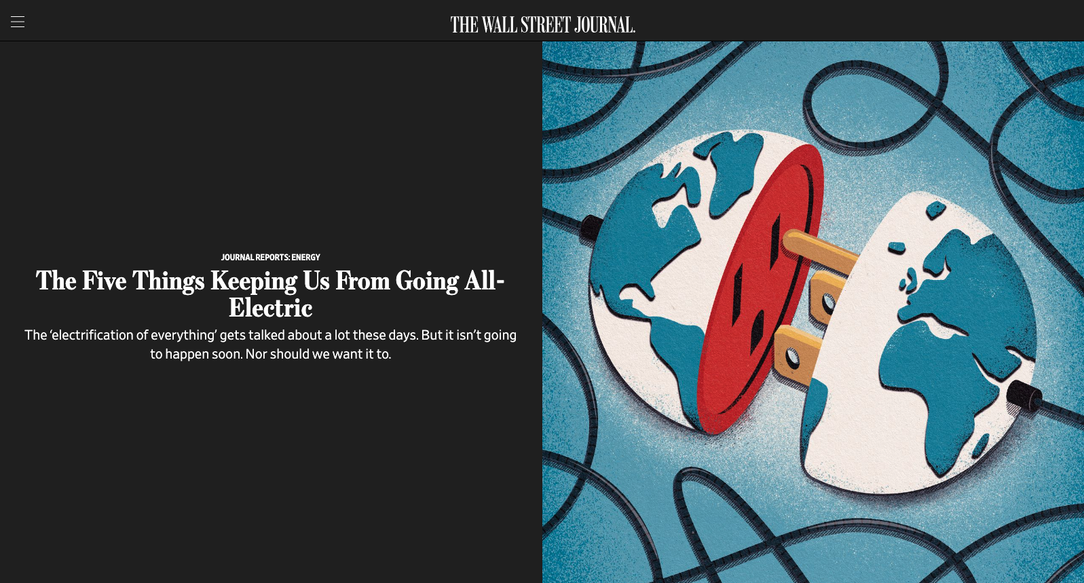
Task: Open the hamburger navigation menu
Action: coord(18,22)
